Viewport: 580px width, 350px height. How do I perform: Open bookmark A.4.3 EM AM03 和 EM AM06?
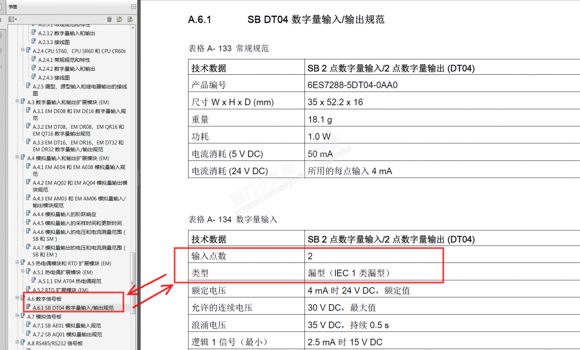[79, 202]
